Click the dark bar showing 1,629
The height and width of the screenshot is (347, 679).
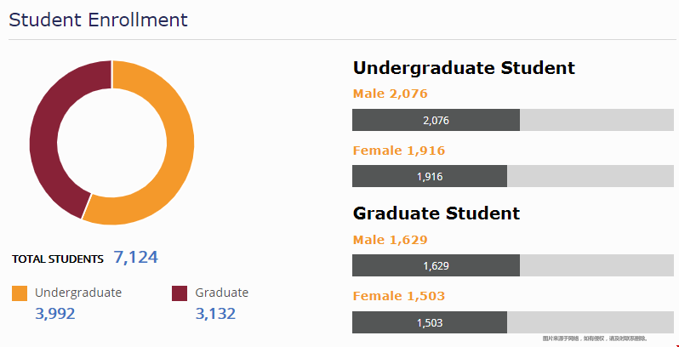point(436,265)
